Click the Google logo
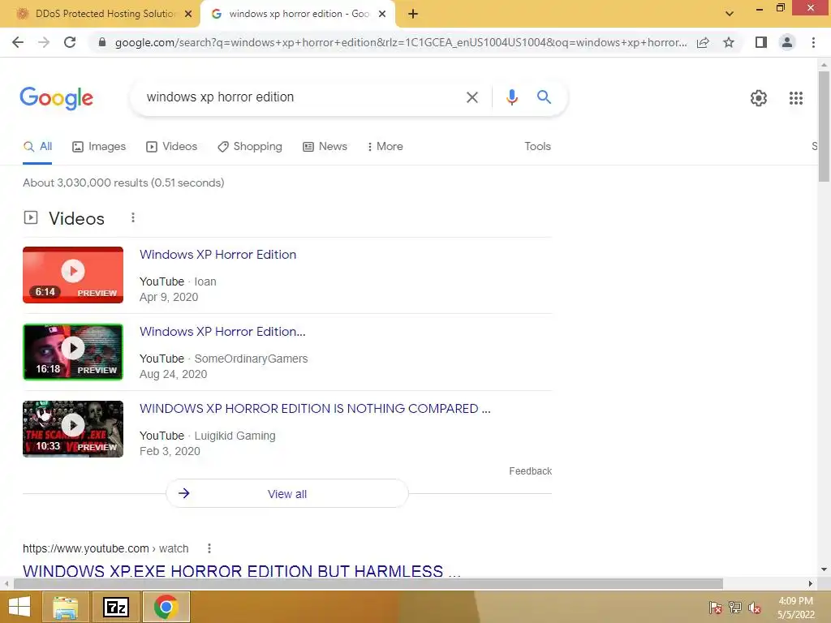Viewport: 831px width, 623px height. [56, 98]
